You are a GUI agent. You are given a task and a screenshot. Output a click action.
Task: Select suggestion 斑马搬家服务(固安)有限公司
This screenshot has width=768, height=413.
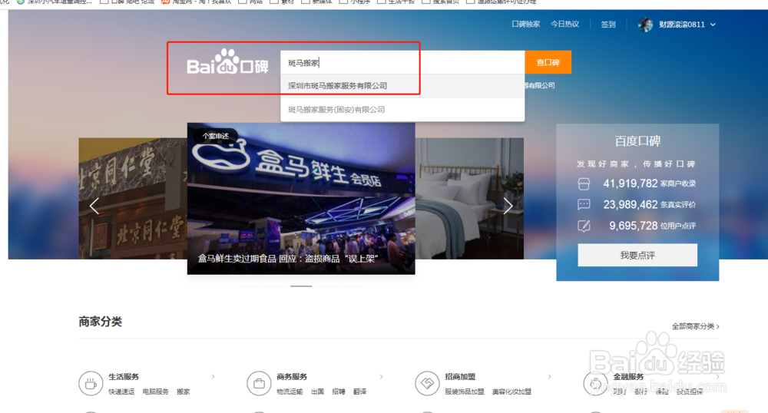coord(402,110)
